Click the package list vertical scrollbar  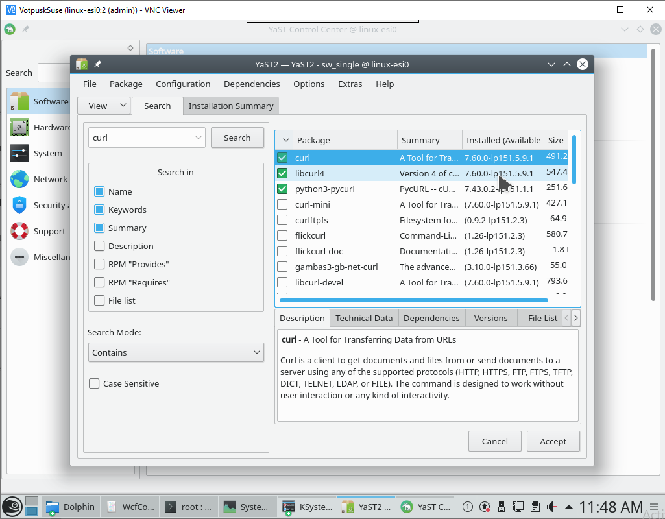click(574, 159)
